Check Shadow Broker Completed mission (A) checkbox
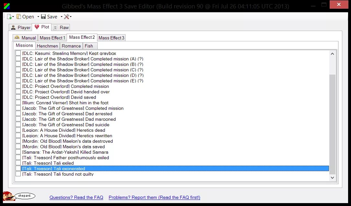Screen dimensions: 351x206 point(18,59)
